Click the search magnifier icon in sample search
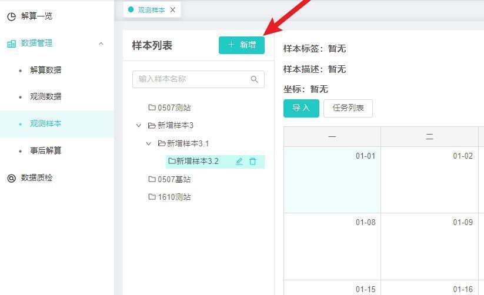This screenshot has width=484, height=295. click(255, 79)
